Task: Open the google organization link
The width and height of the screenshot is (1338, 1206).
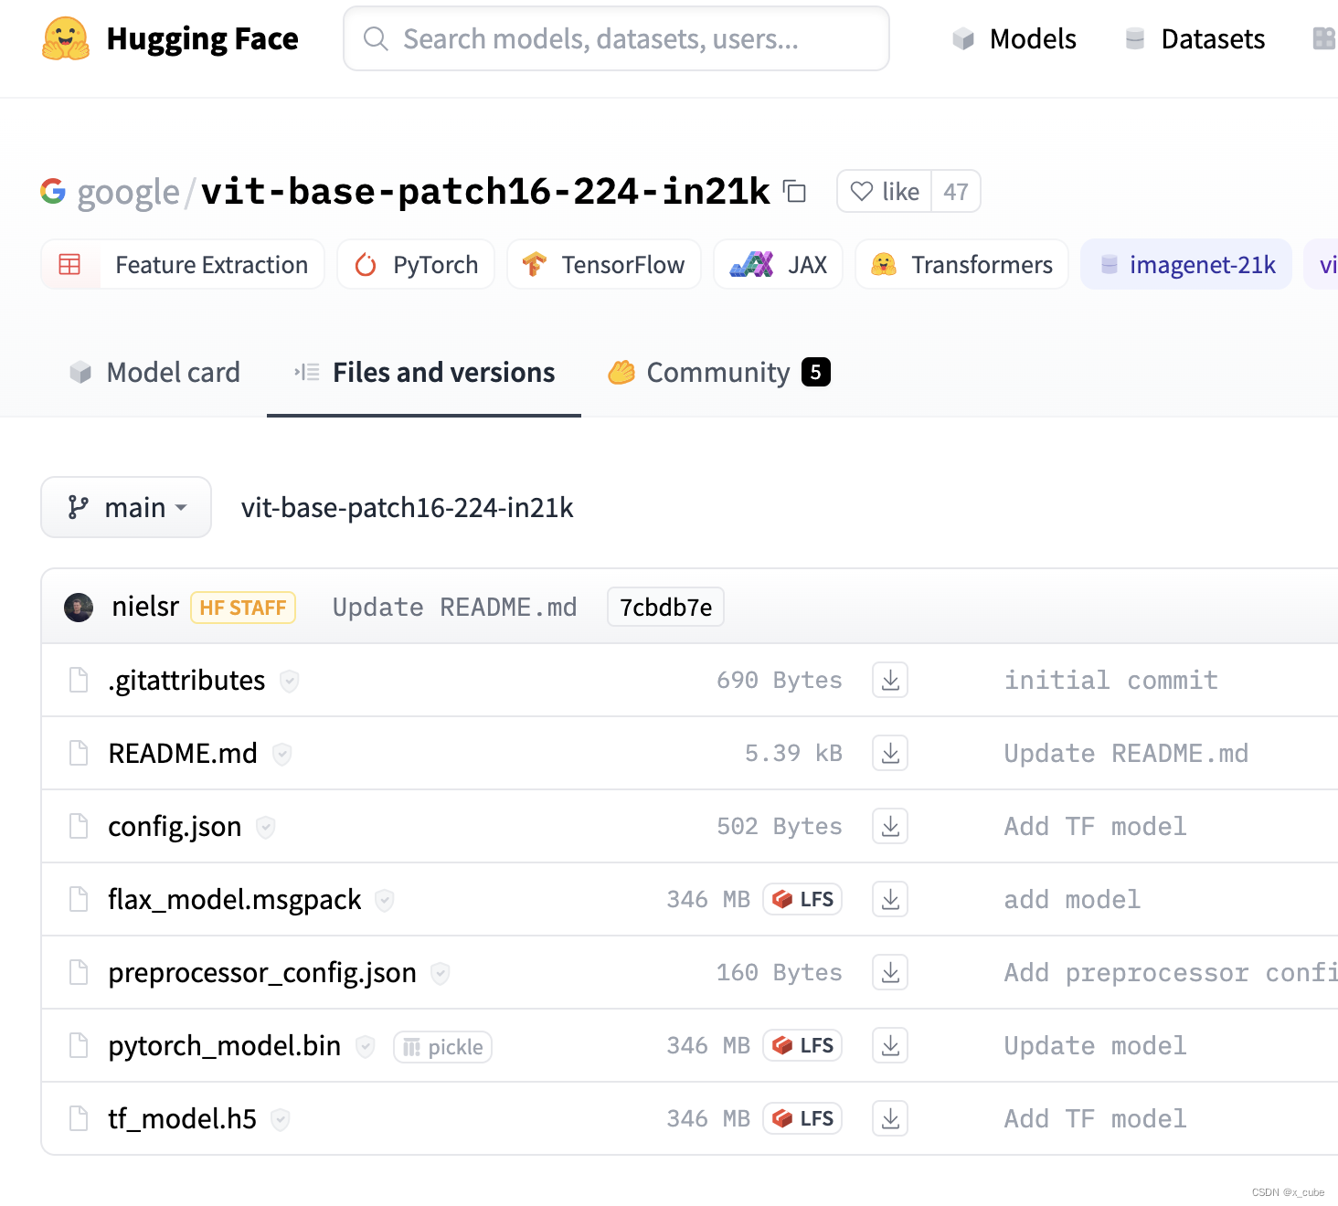Action: click(128, 192)
